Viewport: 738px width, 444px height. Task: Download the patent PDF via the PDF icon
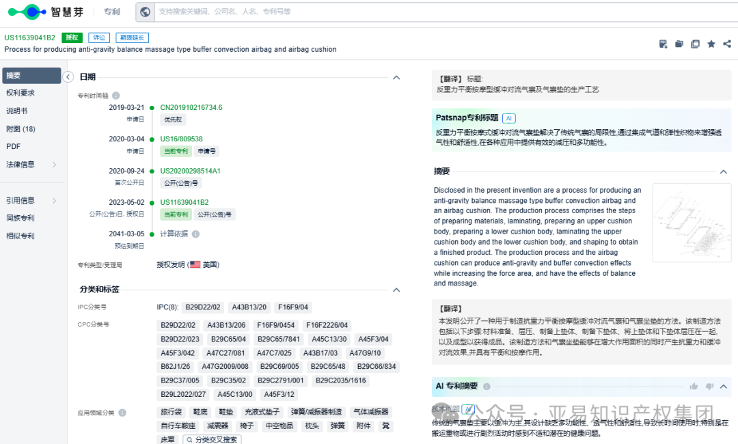click(x=663, y=43)
